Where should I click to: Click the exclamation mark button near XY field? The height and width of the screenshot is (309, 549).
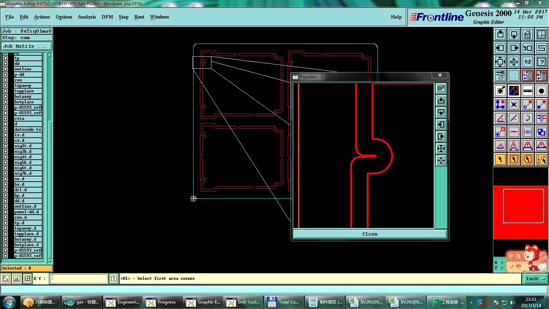(114, 278)
